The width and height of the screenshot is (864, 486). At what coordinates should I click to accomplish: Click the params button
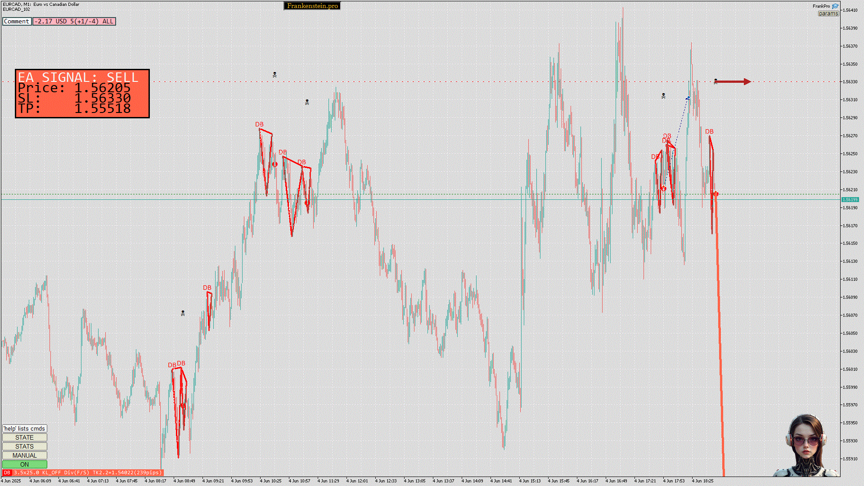[x=828, y=13]
